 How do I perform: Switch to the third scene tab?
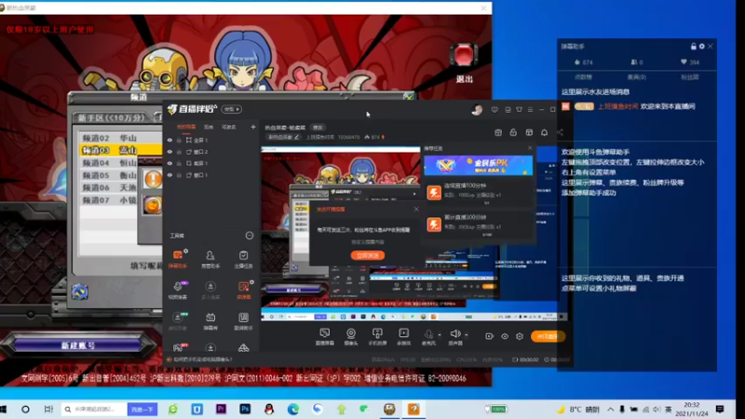[229, 127]
